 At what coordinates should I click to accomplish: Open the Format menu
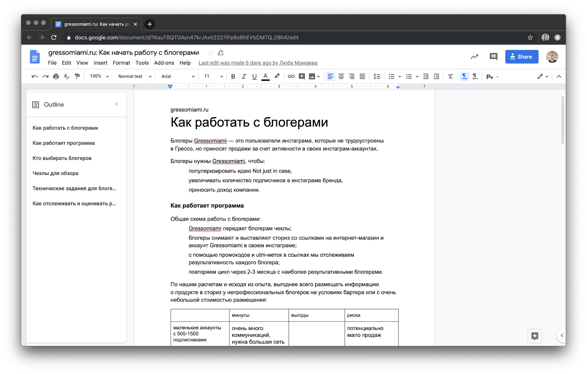click(x=121, y=63)
